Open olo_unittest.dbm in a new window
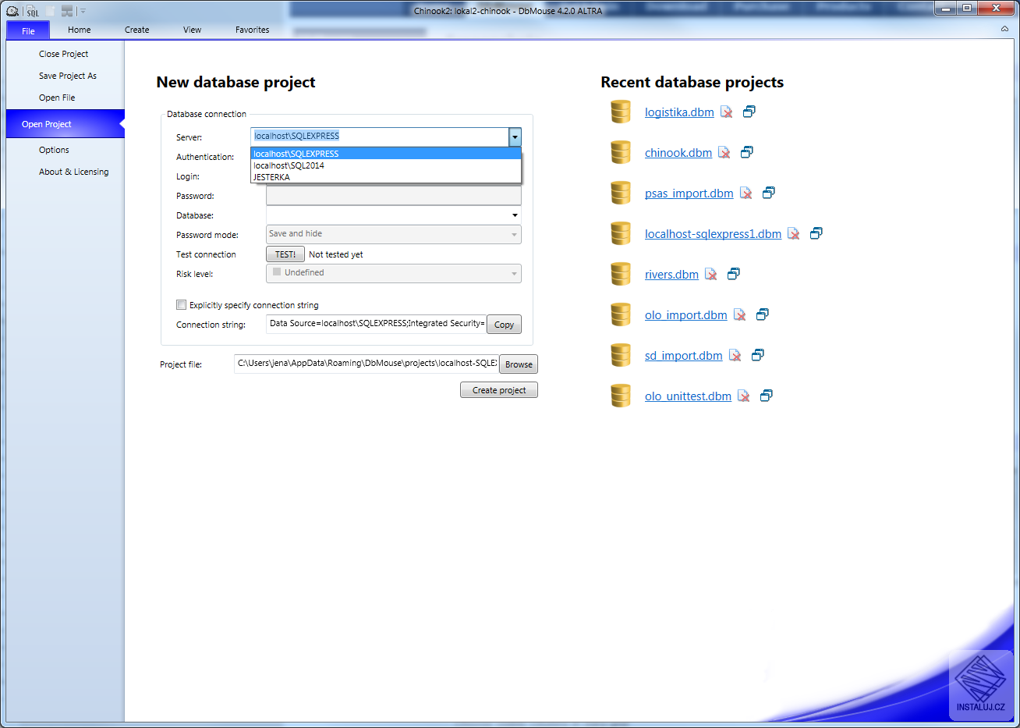 tap(766, 396)
